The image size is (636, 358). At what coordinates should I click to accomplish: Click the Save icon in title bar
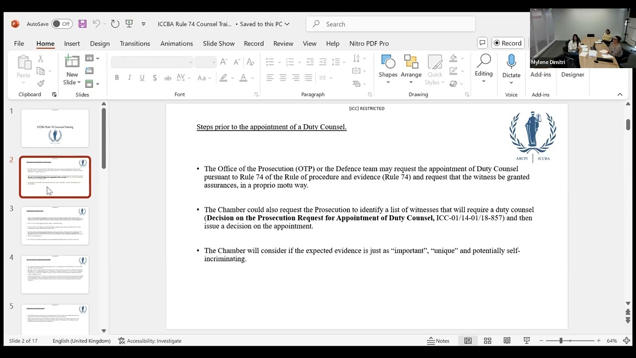pyautogui.click(x=82, y=24)
